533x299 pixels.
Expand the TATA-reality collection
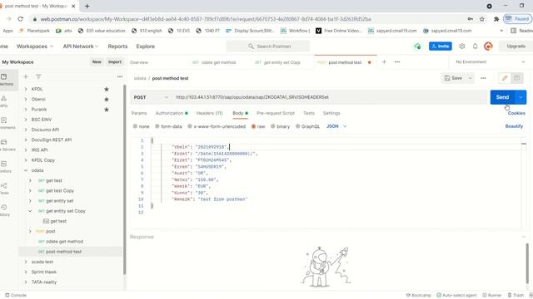point(26,282)
